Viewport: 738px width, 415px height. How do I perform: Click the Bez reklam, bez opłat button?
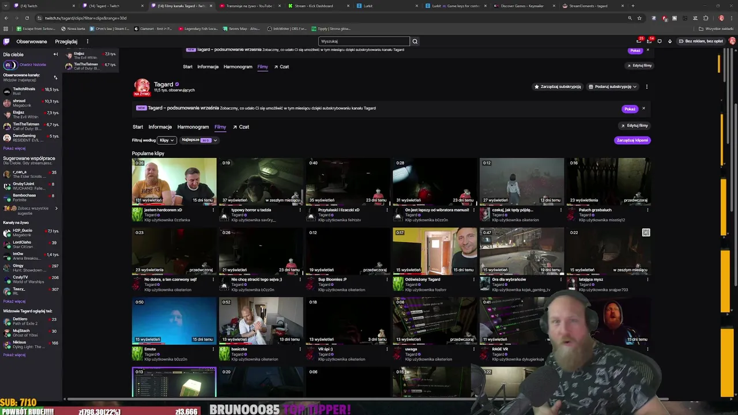(701, 41)
